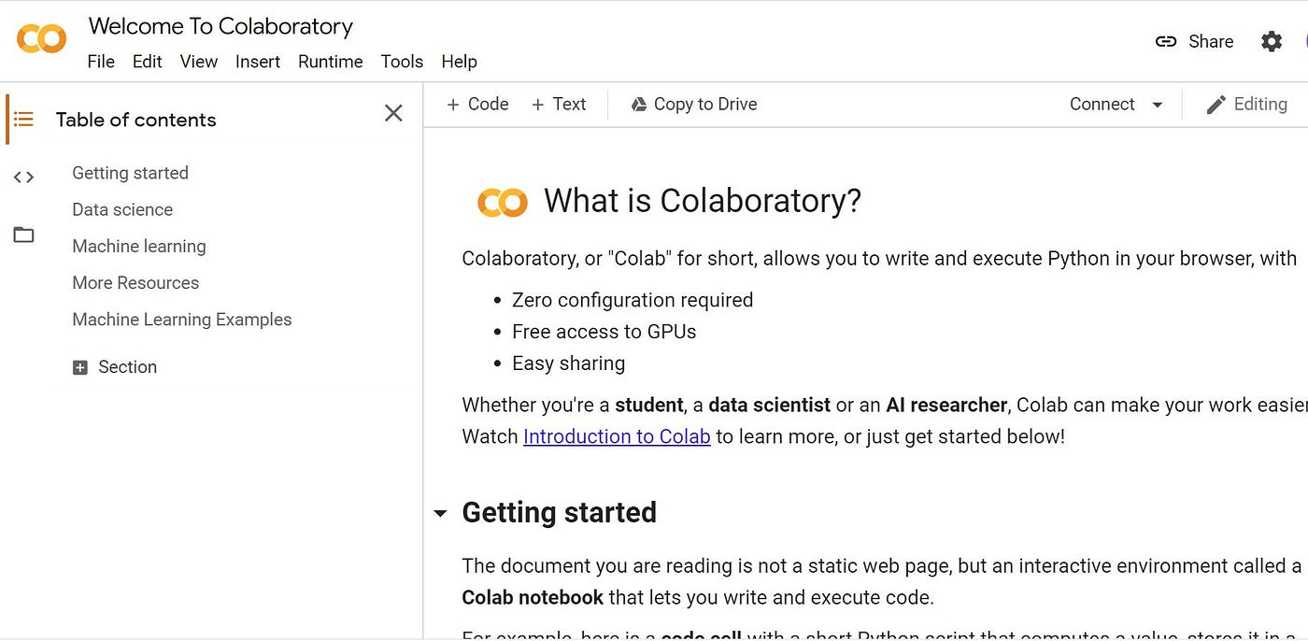Click the Colab logo in header
The image size is (1308, 641).
pyautogui.click(x=42, y=39)
